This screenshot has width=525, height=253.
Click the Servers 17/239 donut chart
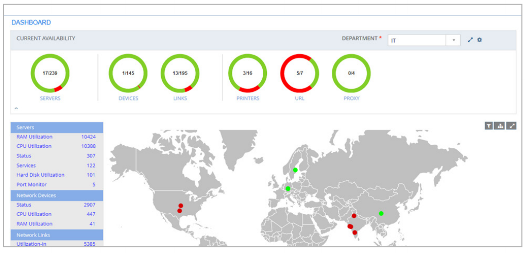coord(50,73)
